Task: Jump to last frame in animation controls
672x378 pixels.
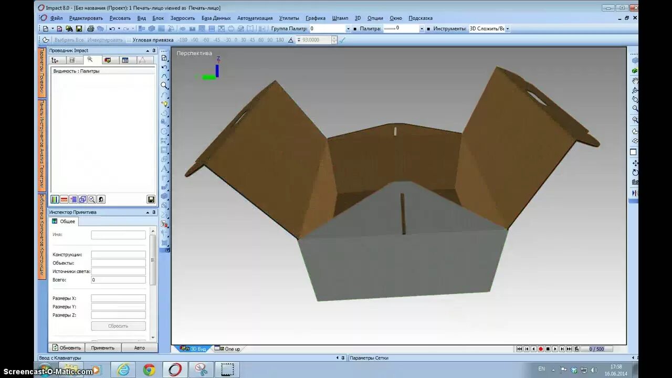Action: tap(569, 349)
